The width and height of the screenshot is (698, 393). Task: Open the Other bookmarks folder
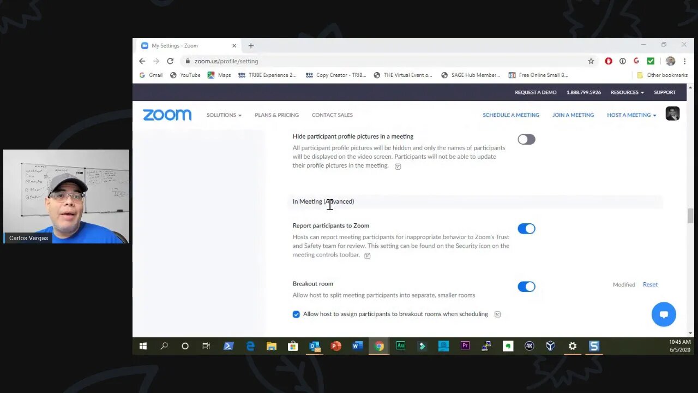tap(663, 75)
